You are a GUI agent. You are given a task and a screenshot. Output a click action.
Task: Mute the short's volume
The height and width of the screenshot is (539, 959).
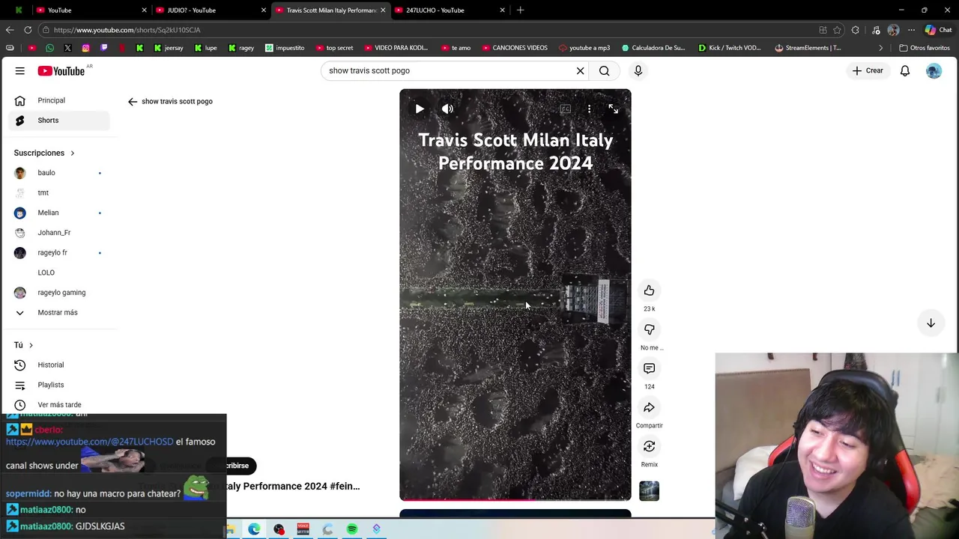click(447, 109)
